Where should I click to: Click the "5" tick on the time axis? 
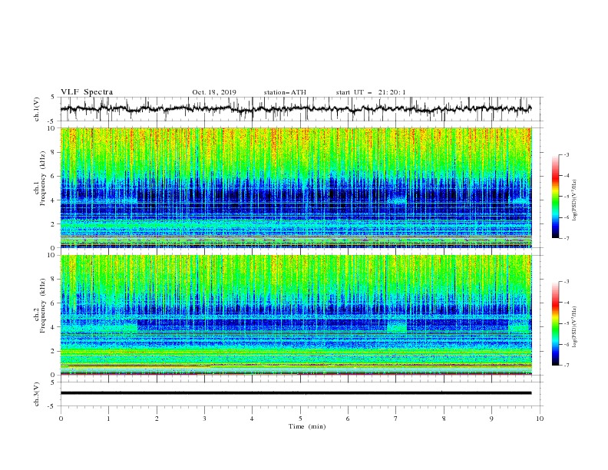(300, 419)
